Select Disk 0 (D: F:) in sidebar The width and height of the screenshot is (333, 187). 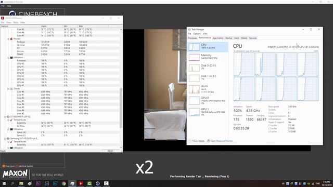click(x=208, y=68)
